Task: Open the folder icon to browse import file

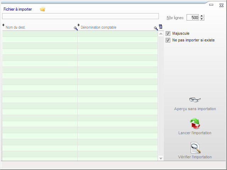Action: click(42, 9)
